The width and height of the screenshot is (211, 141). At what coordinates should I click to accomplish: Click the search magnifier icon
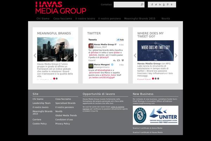pos(142,5)
